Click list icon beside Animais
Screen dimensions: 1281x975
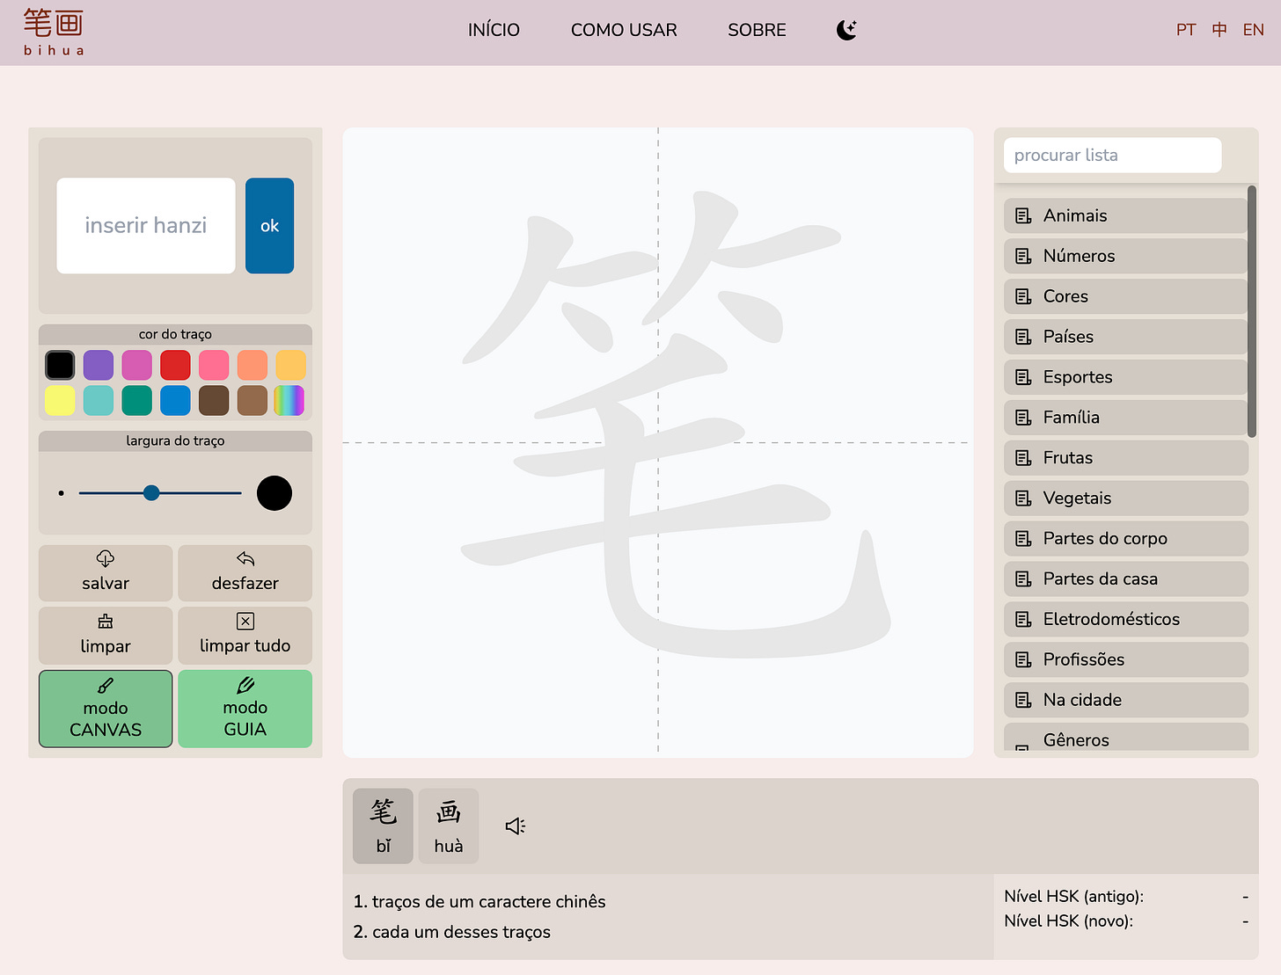click(x=1023, y=215)
